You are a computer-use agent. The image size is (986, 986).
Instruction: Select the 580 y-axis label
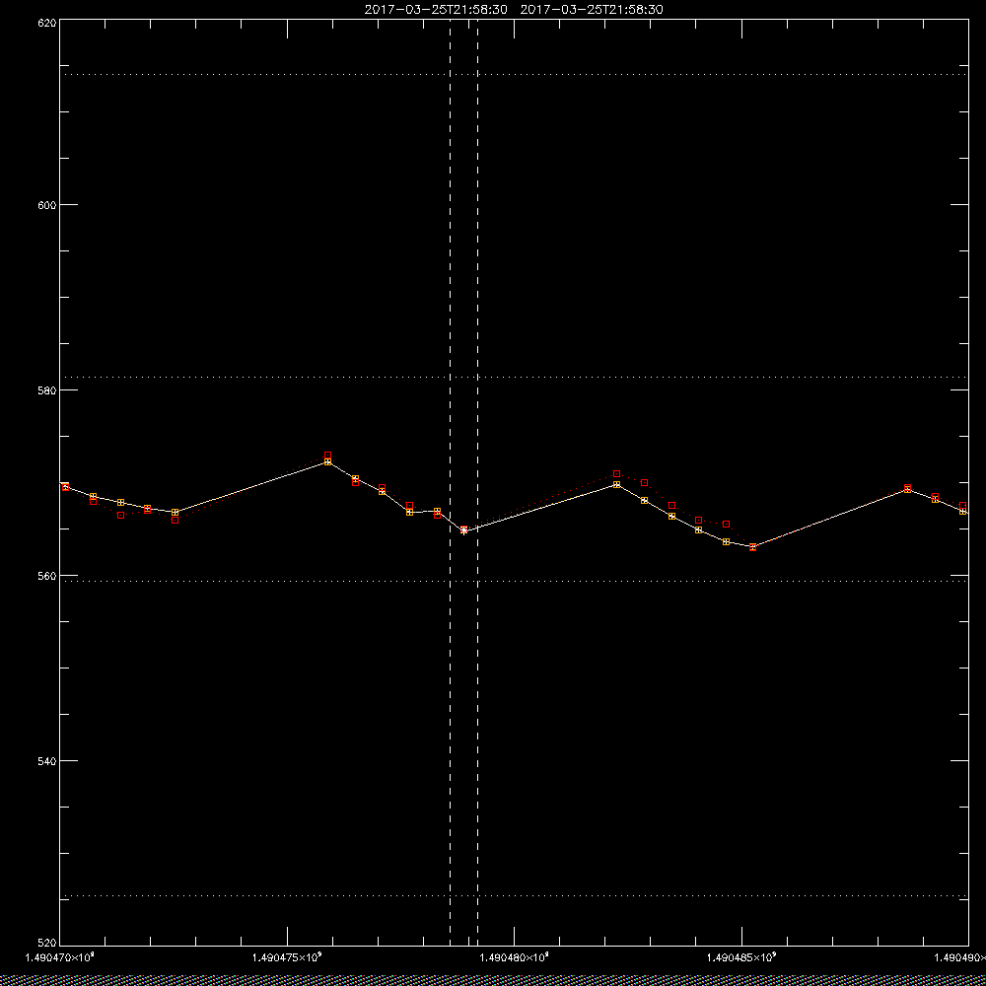47,389
